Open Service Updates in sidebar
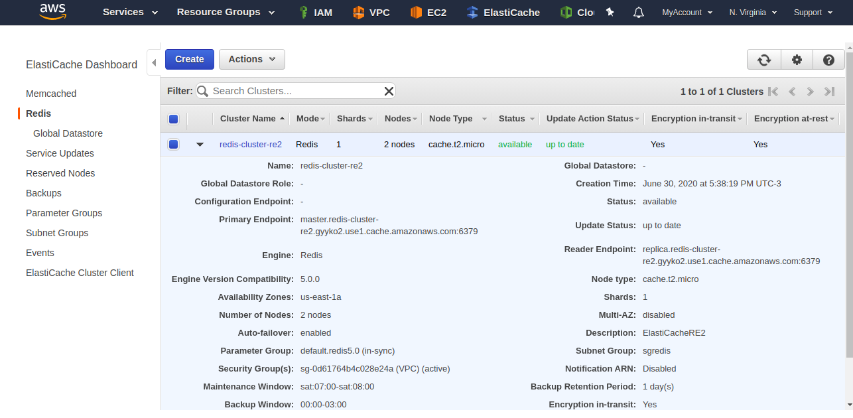Screen dimensions: 853x418 60,153
